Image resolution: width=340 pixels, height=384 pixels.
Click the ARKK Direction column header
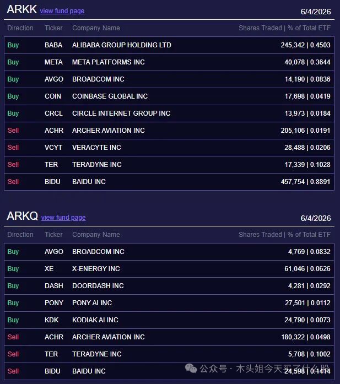click(x=20, y=28)
